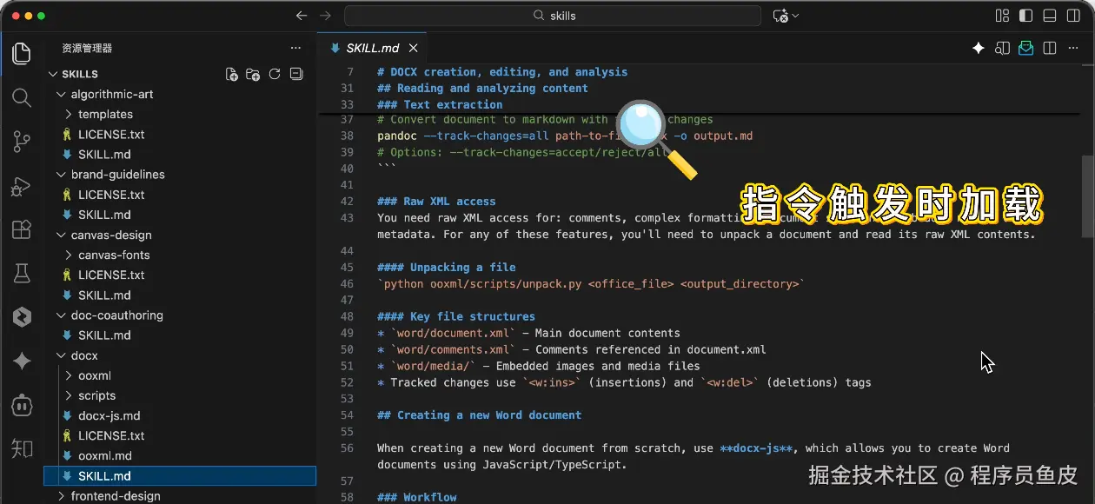This screenshot has height=504, width=1095.
Task: Split the editor to the right
Action: (1050, 49)
